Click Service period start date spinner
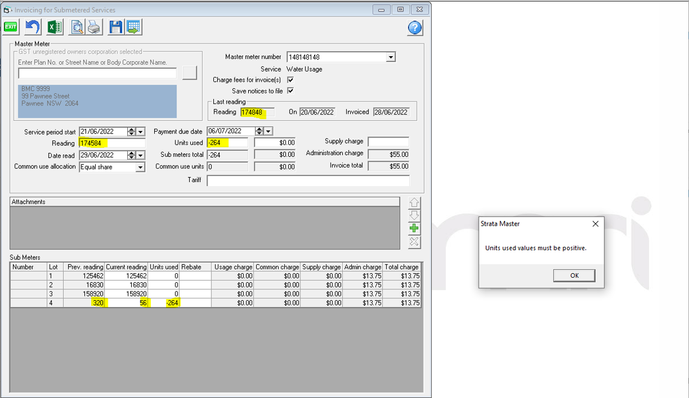The width and height of the screenshot is (689, 398). pyautogui.click(x=132, y=132)
